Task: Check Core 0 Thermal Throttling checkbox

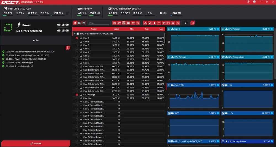Action: [x=77, y=102]
